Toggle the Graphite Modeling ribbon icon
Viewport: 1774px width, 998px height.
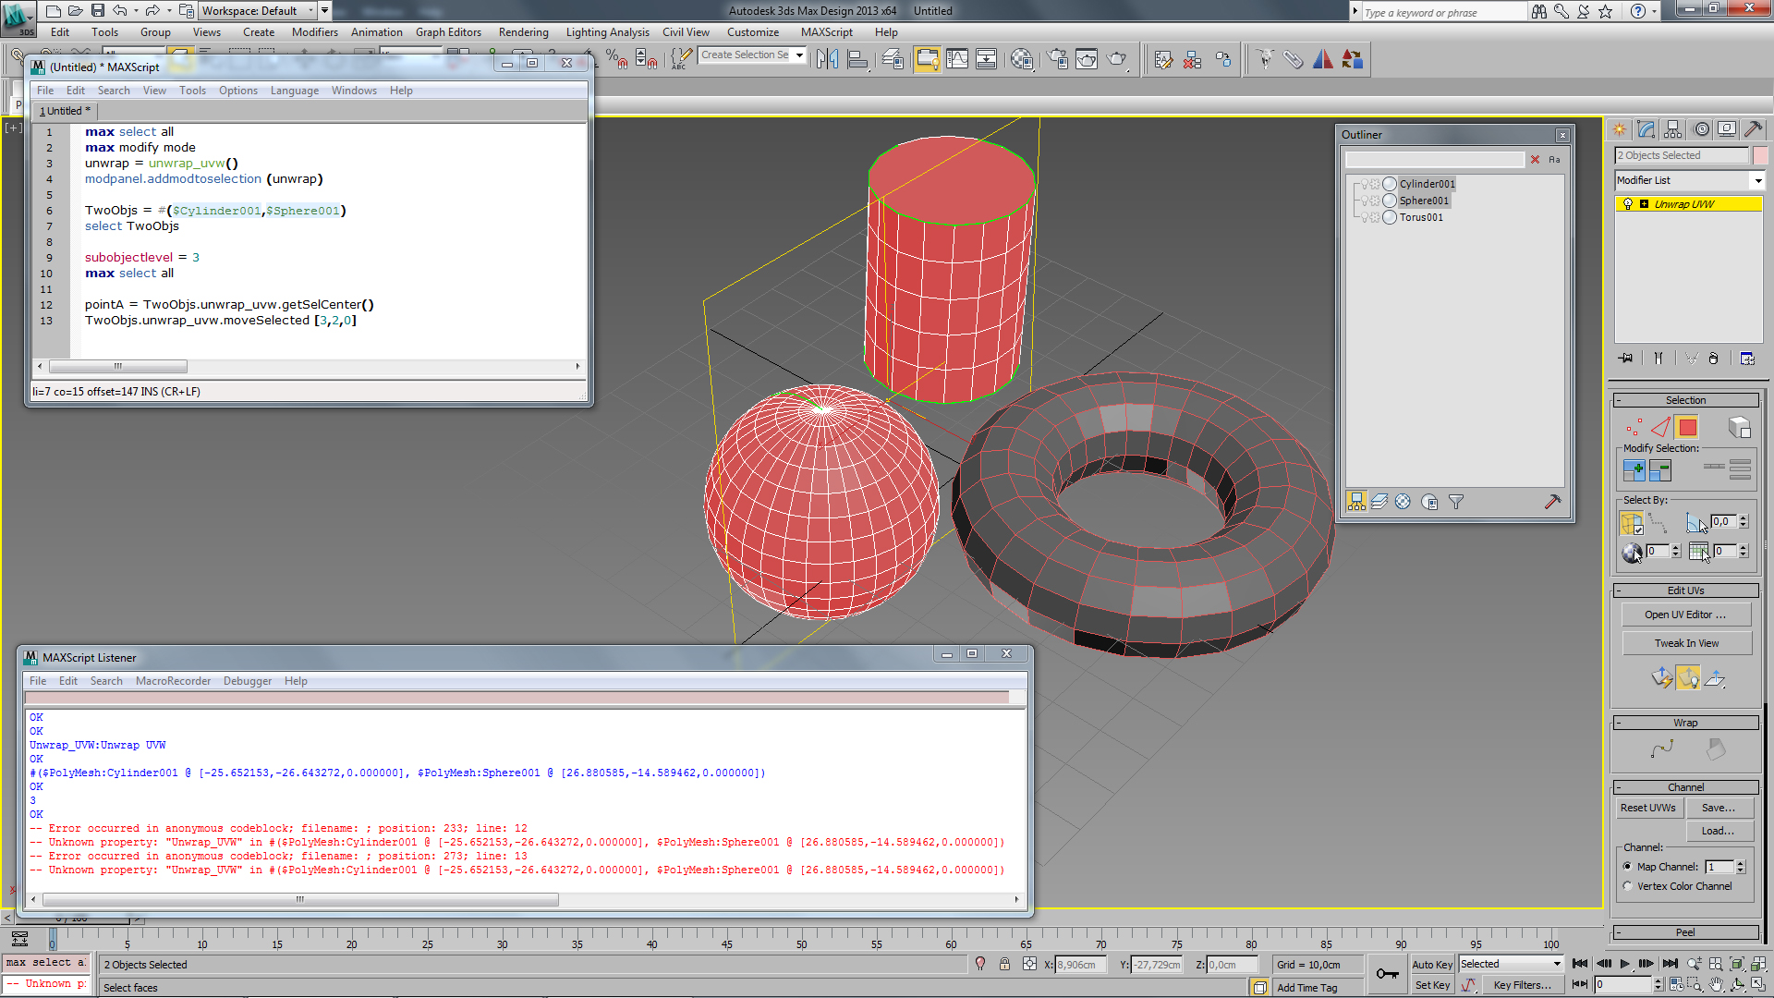point(927,60)
